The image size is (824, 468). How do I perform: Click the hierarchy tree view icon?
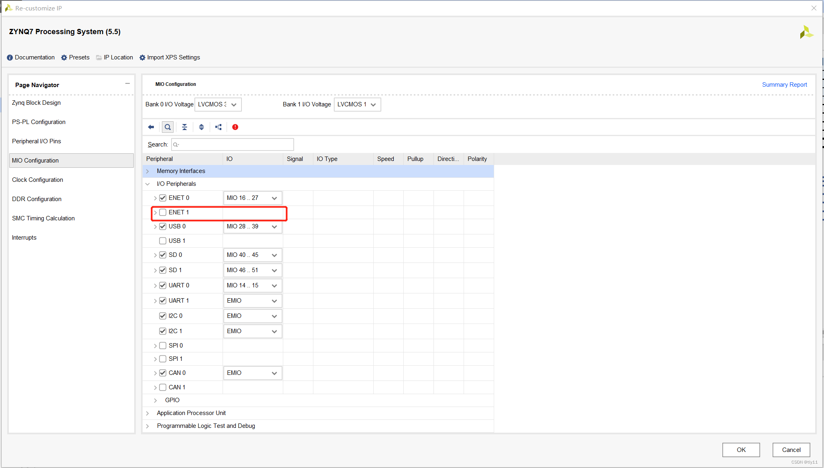click(x=218, y=127)
